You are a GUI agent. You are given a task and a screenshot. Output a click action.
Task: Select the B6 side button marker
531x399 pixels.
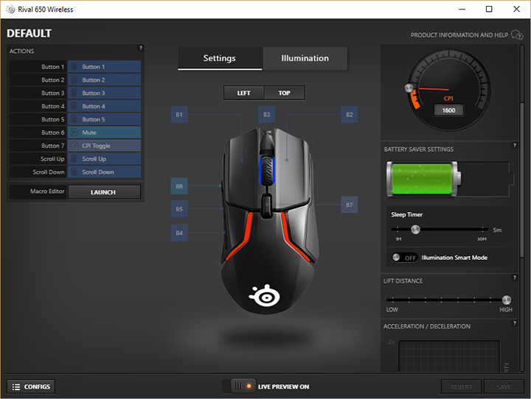pyautogui.click(x=179, y=187)
